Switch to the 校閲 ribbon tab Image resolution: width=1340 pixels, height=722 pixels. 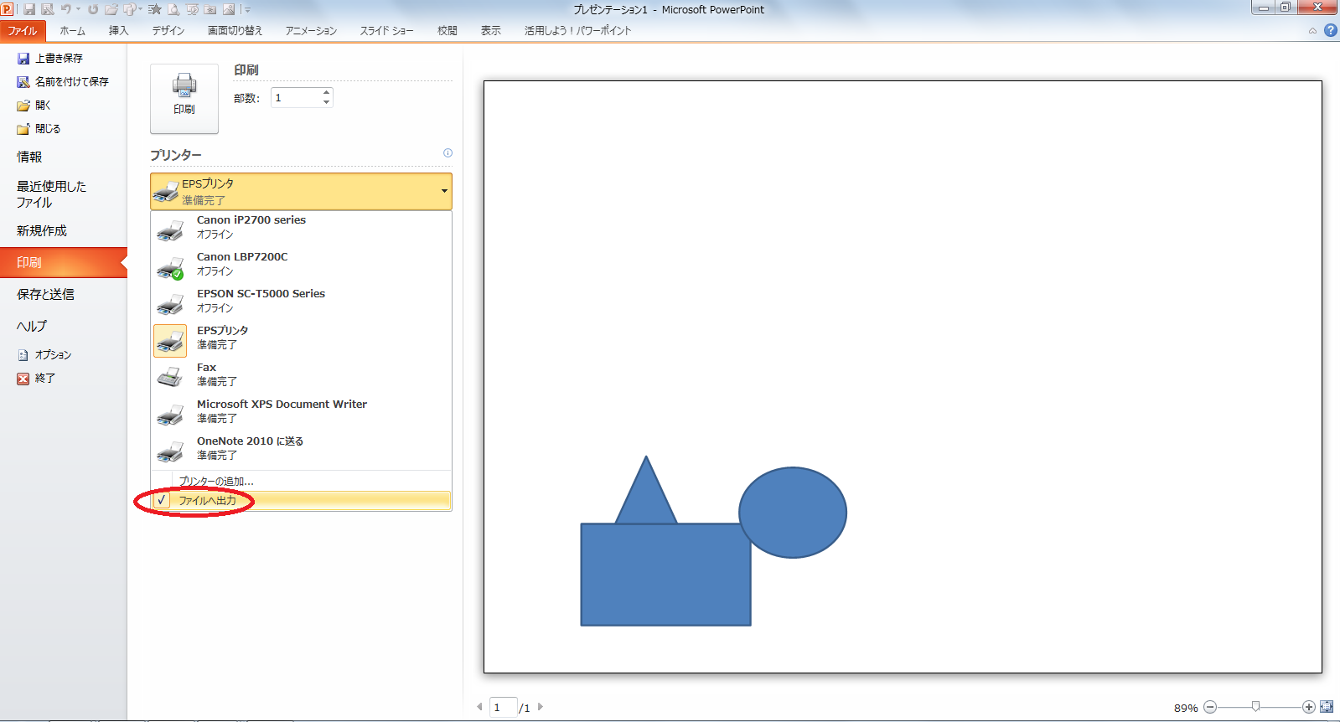[448, 31]
